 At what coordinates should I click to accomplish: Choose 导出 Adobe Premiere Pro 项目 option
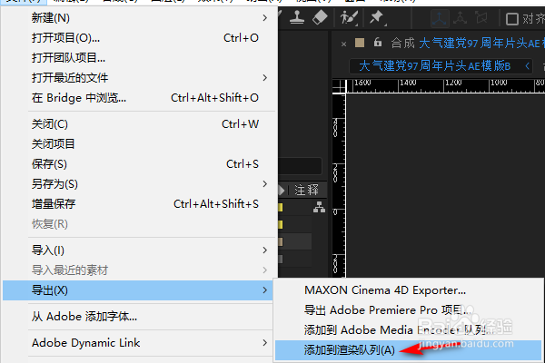tap(408, 309)
